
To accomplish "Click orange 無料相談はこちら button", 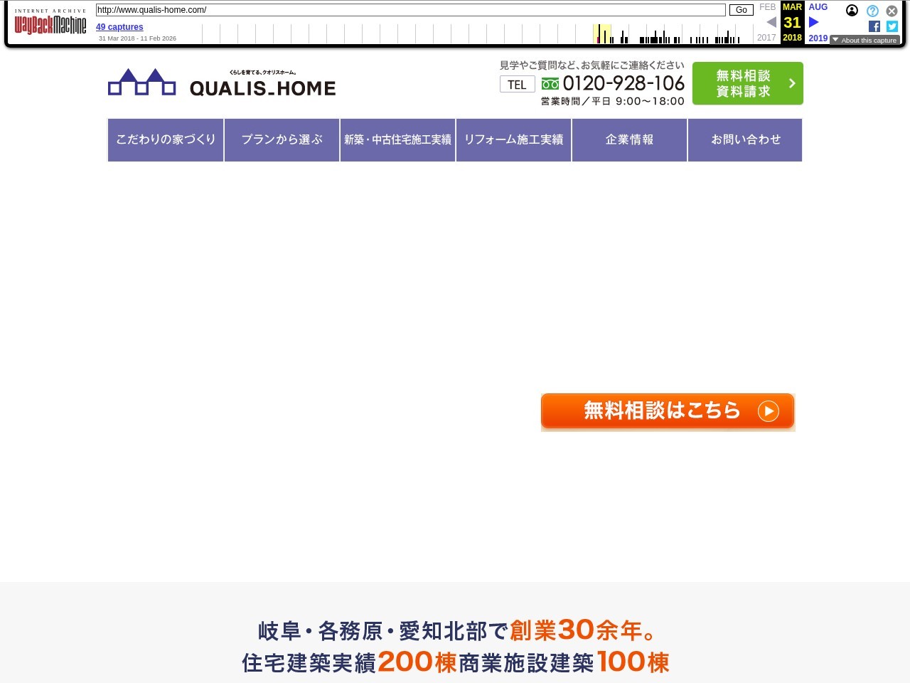I will [x=668, y=411].
